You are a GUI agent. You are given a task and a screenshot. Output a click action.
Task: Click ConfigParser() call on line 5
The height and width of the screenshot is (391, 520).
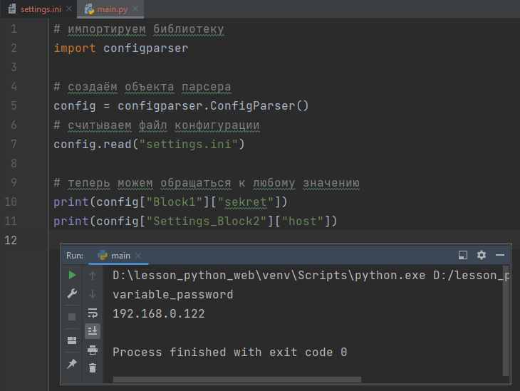point(259,106)
